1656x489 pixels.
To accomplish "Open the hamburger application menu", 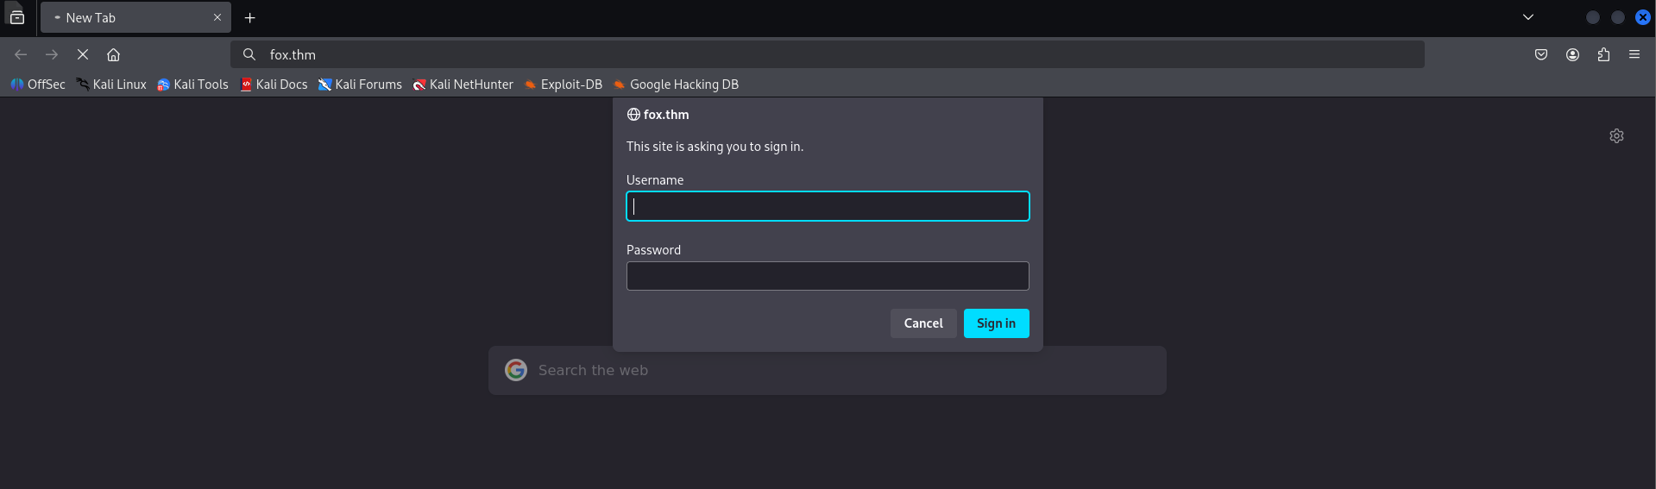I will [1634, 54].
